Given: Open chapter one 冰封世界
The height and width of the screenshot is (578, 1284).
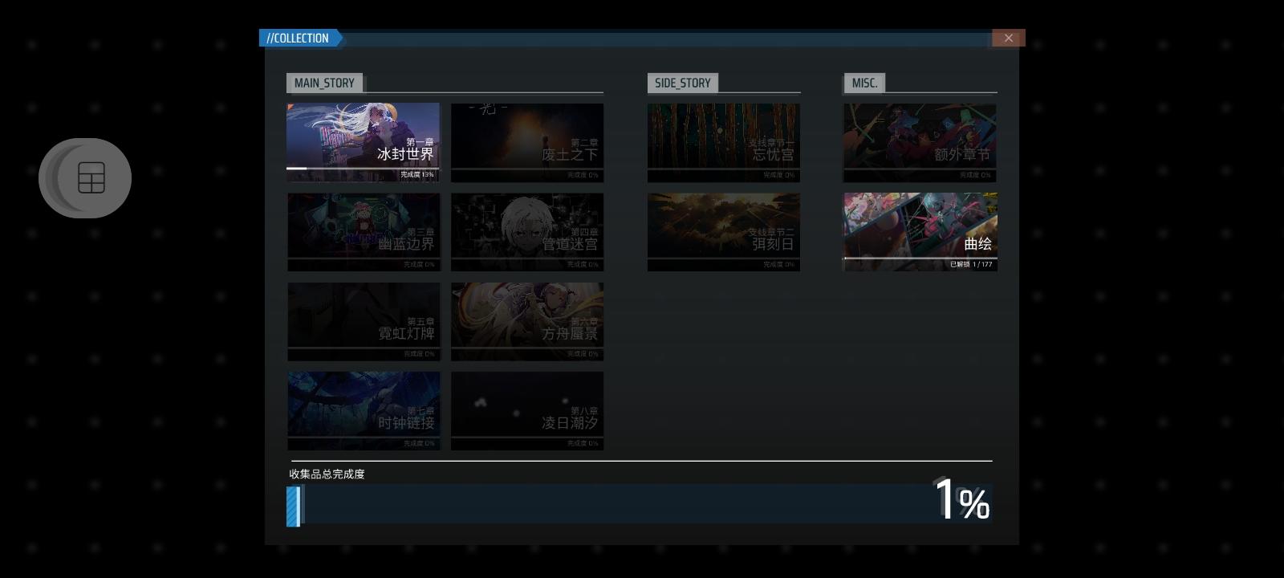Looking at the screenshot, I should click(363, 141).
